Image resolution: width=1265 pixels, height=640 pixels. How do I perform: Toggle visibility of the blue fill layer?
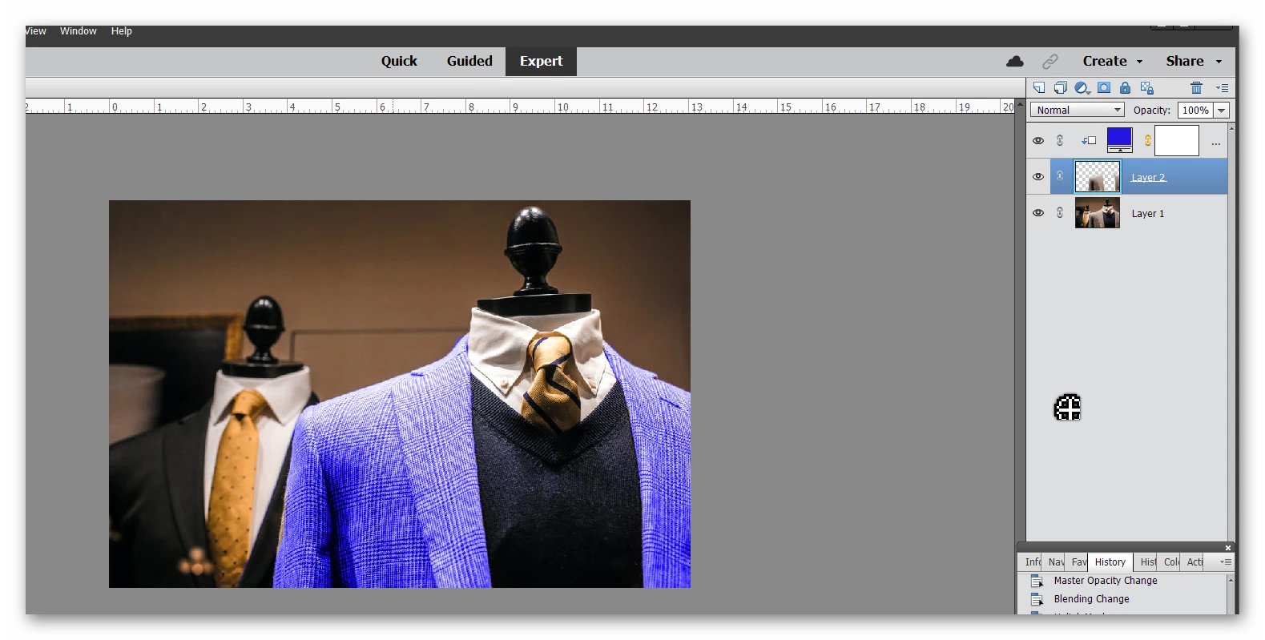1038,140
